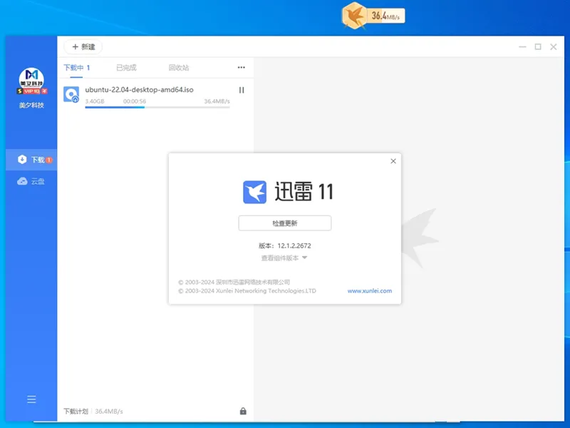Screen dimensions: 570x428
Task: Click the 美夕科技 user avatar
Action: (31, 79)
